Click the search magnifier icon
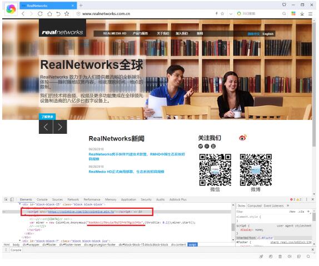 [284, 14]
